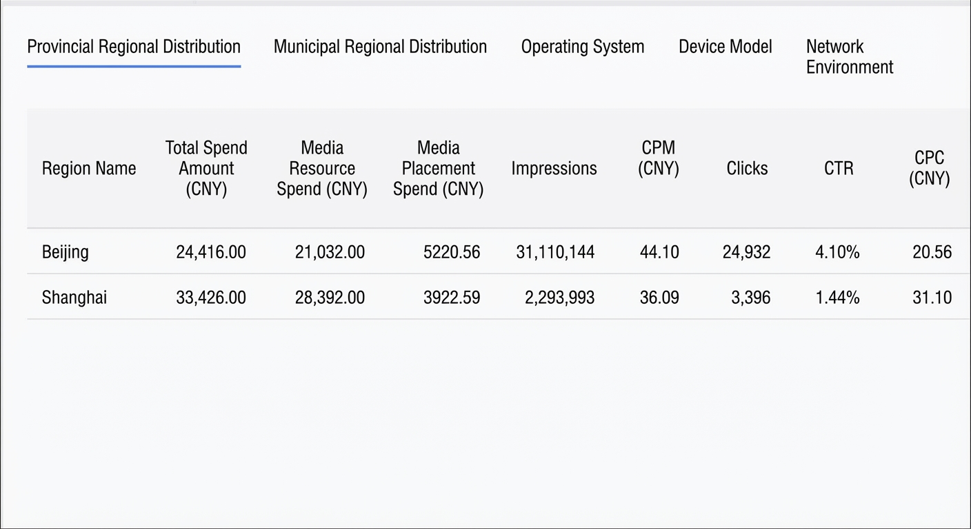
Task: Click Media Resource Spend column header
Action: coord(322,168)
